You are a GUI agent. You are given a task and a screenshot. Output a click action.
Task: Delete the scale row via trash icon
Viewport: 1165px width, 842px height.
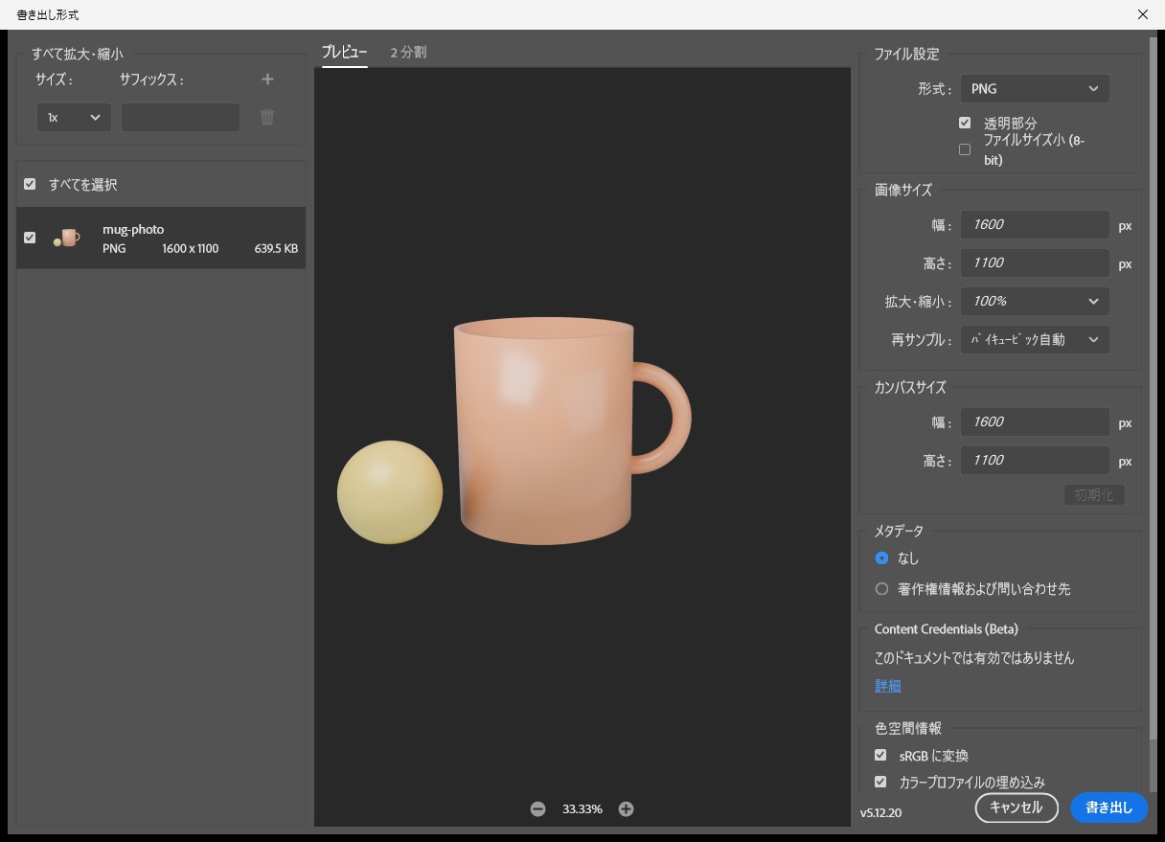click(x=267, y=117)
